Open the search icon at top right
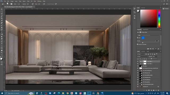The width and height of the screenshot is (170, 95). point(164,4)
